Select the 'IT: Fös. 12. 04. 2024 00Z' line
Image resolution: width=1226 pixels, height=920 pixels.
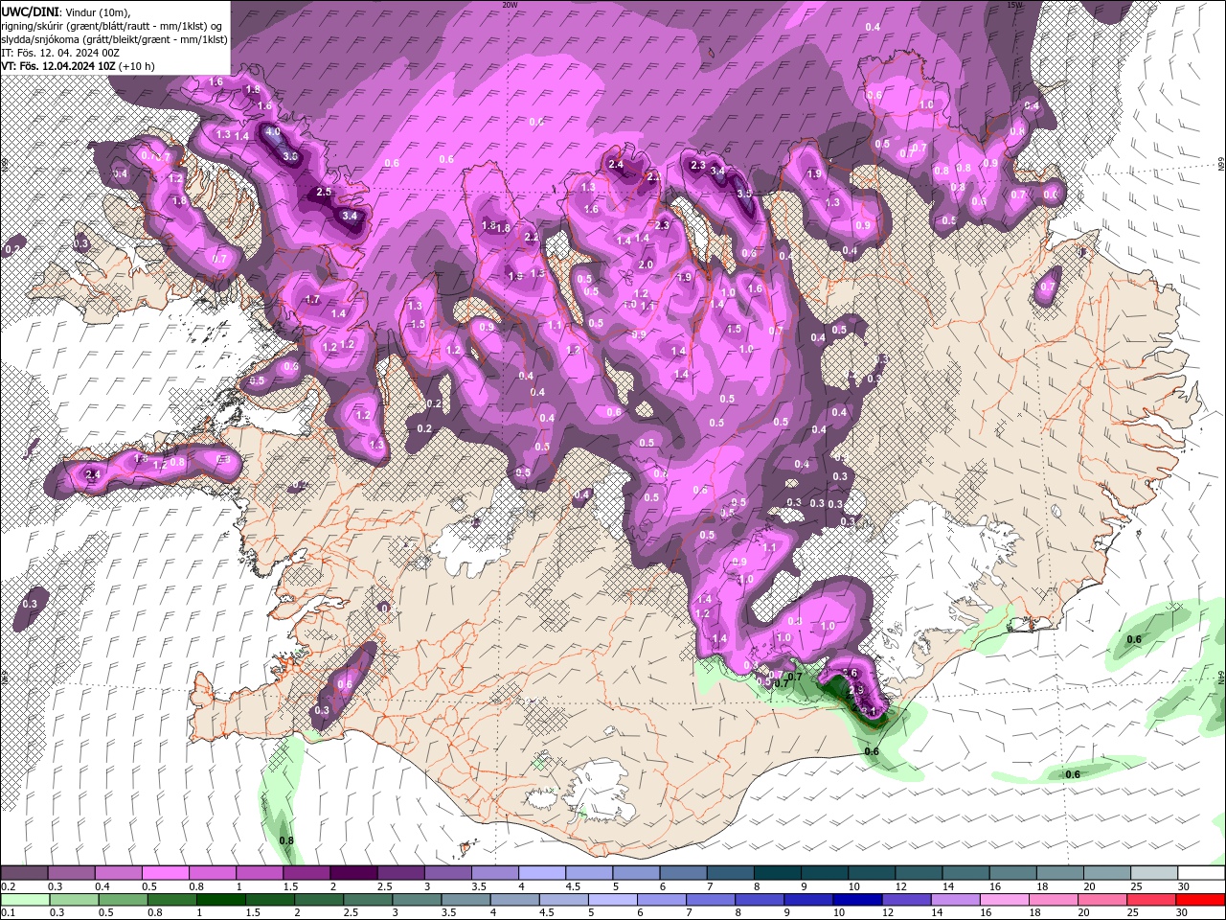pos(60,52)
